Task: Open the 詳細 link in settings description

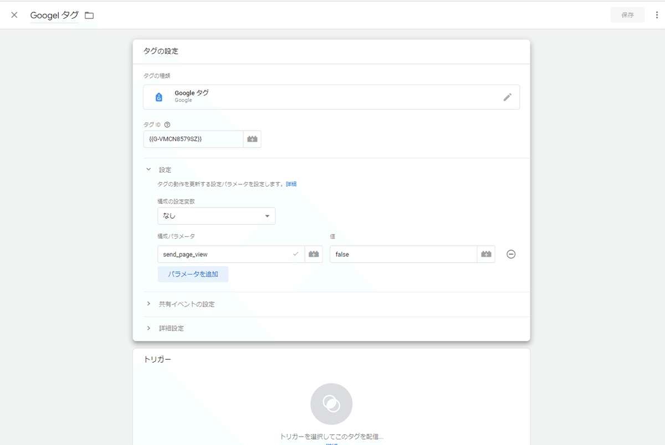Action: pyautogui.click(x=291, y=184)
